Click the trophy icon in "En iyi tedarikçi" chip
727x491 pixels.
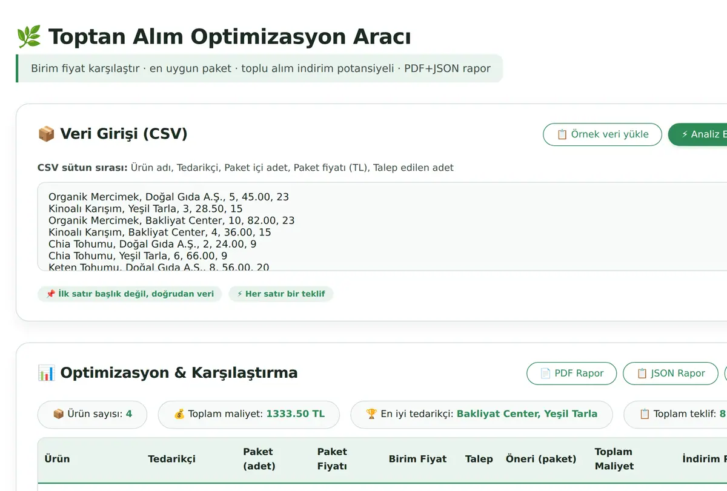(x=372, y=415)
